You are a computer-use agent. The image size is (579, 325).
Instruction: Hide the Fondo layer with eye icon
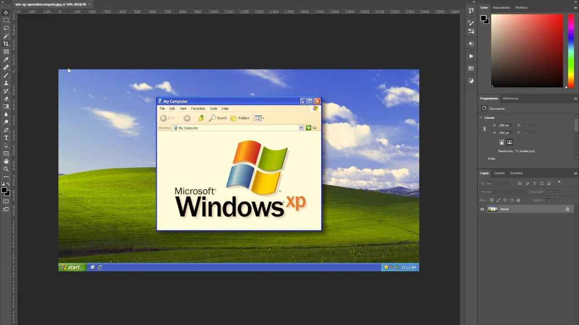point(482,209)
